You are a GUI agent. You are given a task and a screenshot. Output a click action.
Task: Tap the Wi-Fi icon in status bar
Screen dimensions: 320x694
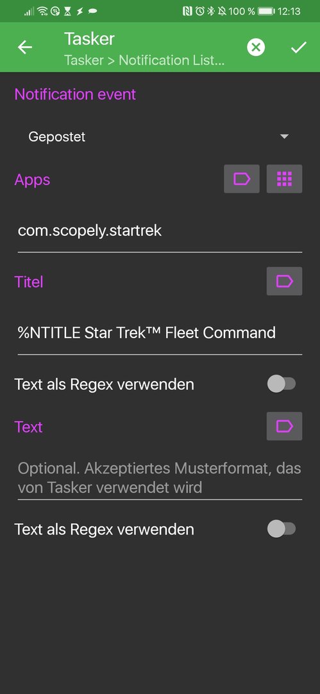pos(43,11)
